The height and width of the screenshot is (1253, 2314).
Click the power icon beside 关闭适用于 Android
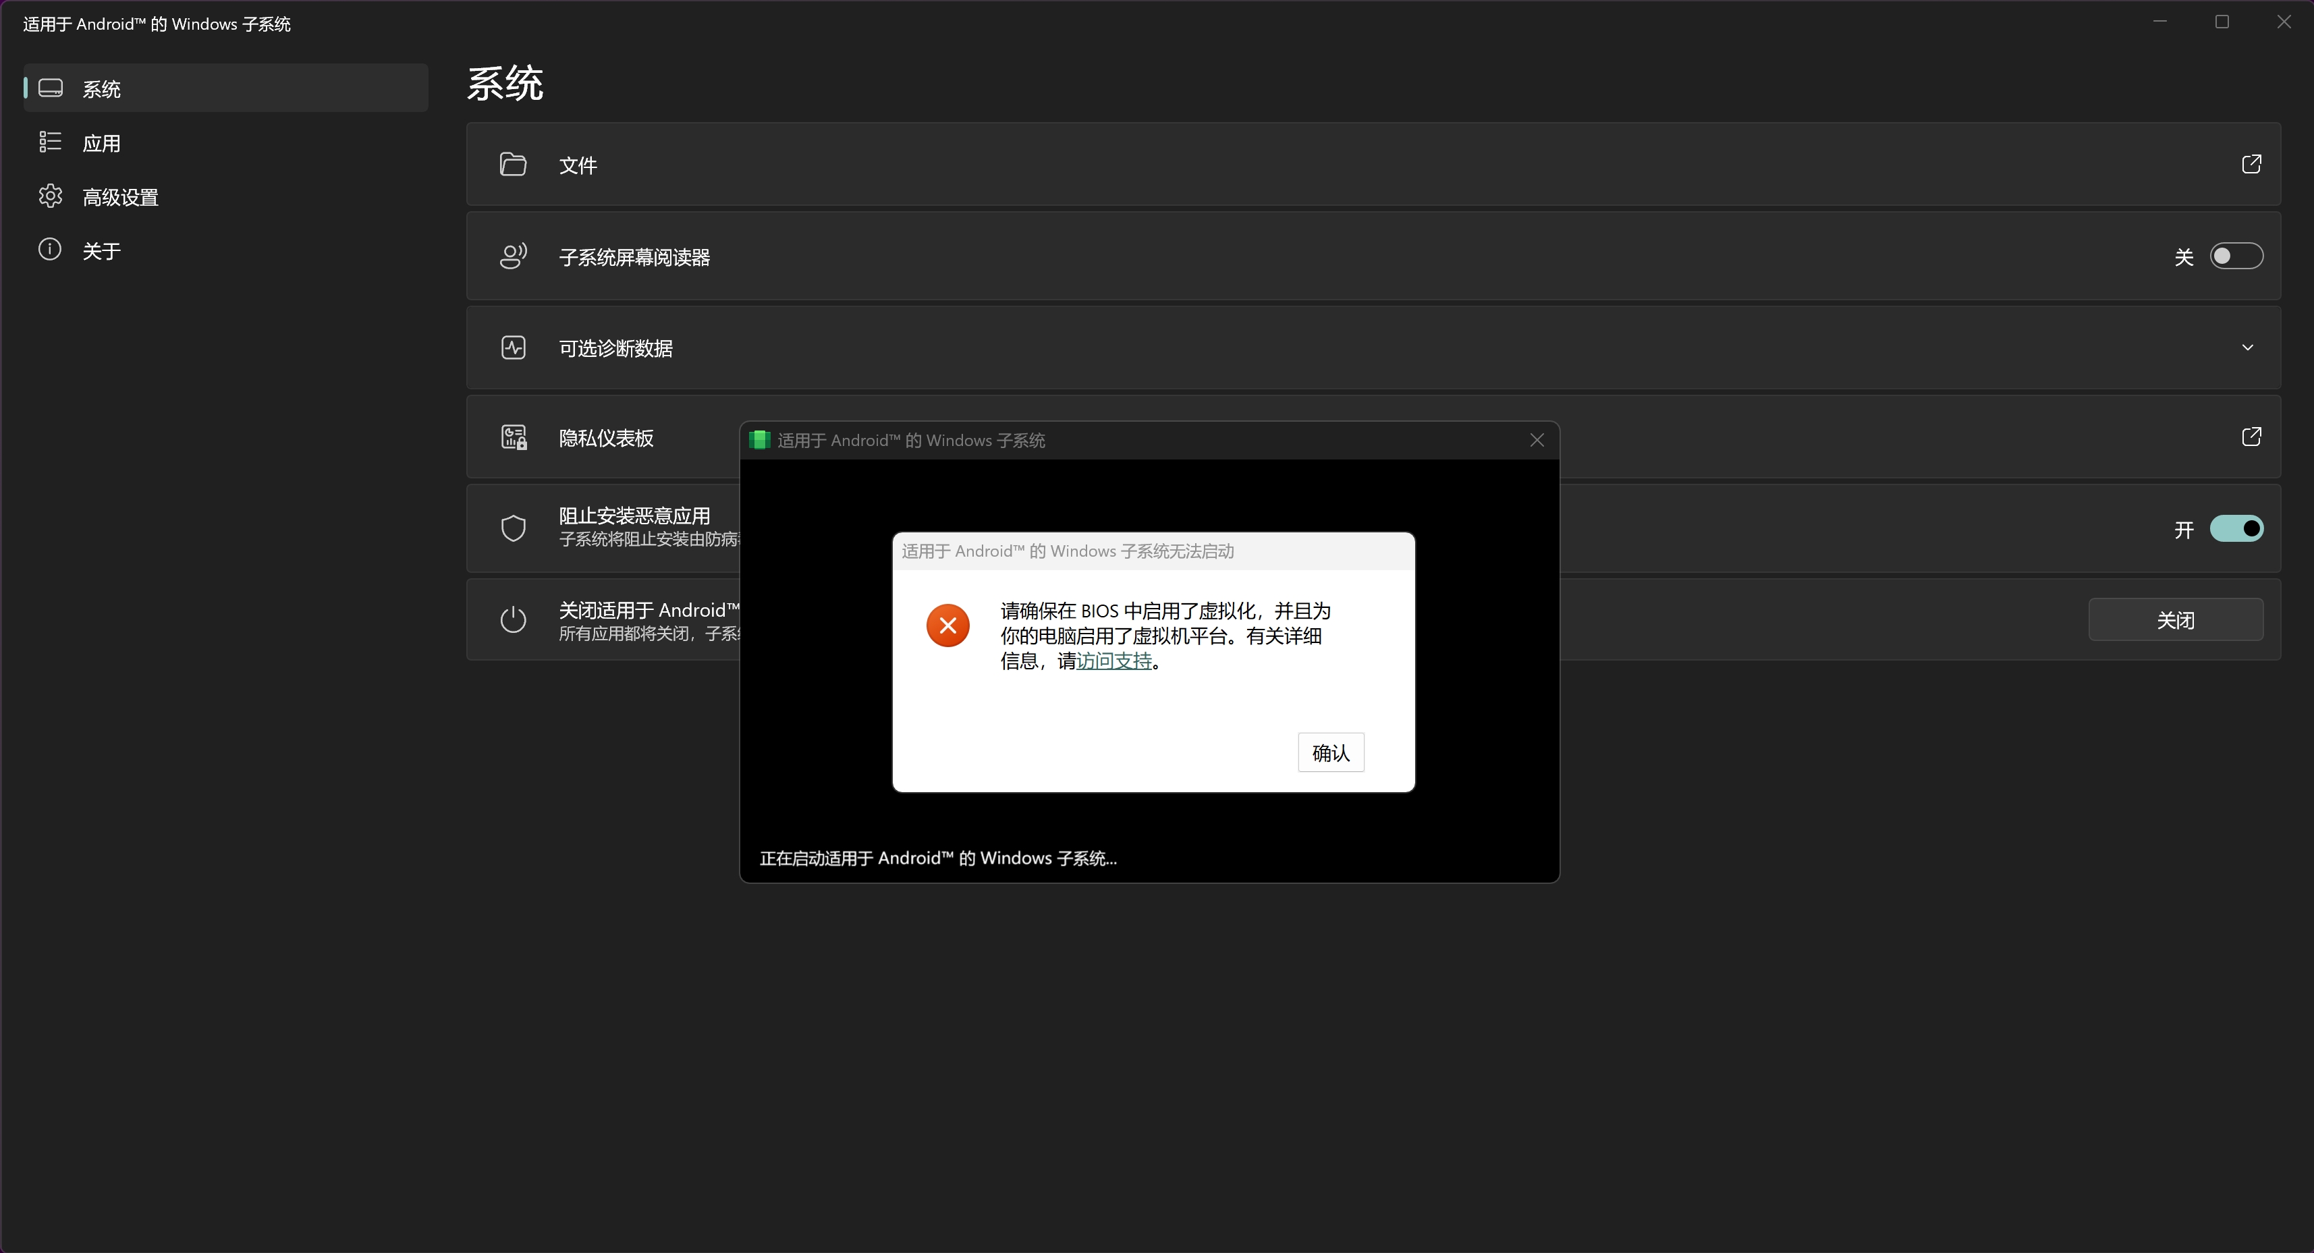(513, 620)
